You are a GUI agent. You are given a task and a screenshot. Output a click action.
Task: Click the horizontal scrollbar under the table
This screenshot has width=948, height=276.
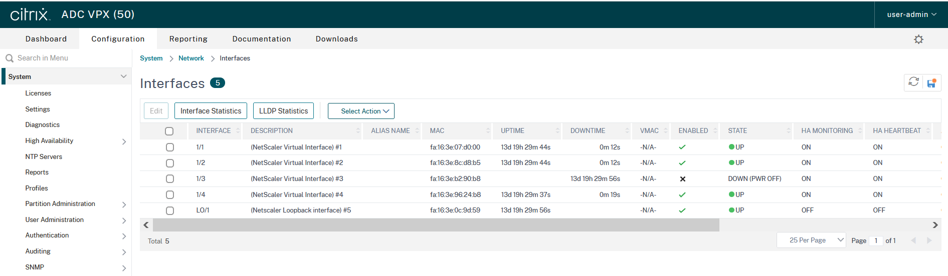tap(435, 225)
